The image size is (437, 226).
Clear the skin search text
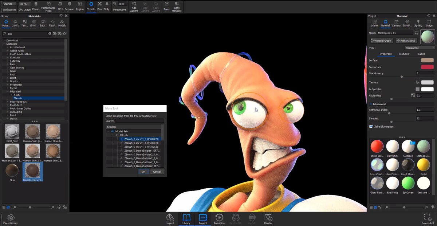click(50, 33)
